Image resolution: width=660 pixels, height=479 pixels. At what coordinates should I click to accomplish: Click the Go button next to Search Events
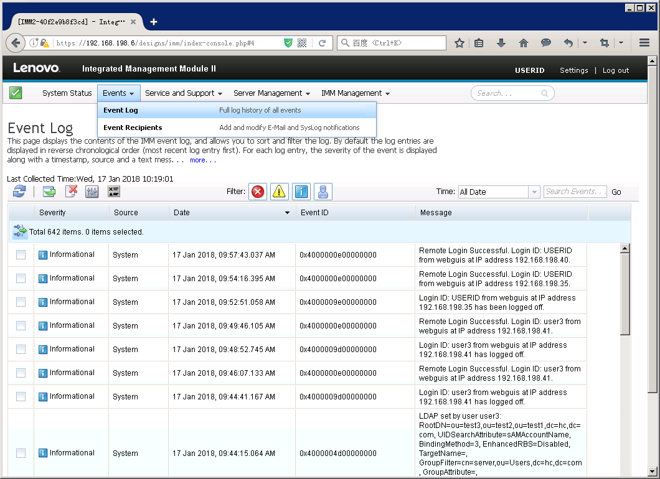tap(616, 192)
